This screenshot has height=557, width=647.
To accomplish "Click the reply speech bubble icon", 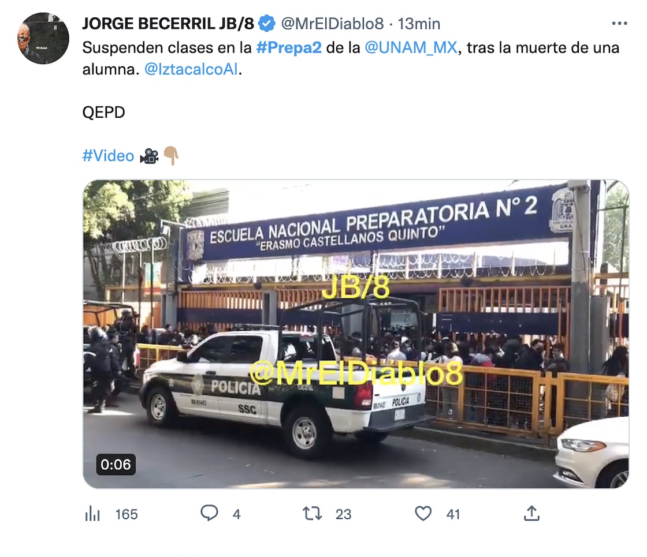I will pos(209,514).
